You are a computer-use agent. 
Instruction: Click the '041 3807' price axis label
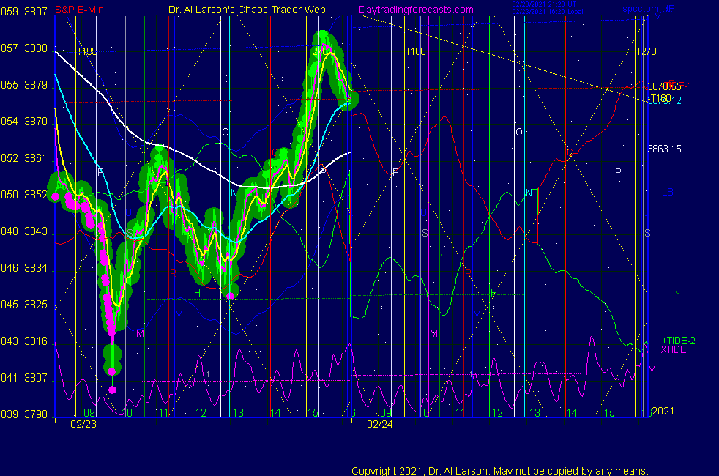point(24,377)
